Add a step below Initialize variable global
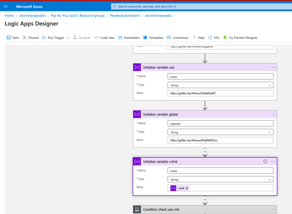Image resolution: width=292 pixels, height=214 pixels. (205, 151)
